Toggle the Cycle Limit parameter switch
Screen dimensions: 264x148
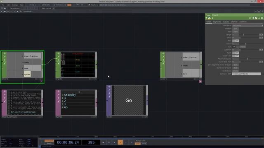click(236, 56)
